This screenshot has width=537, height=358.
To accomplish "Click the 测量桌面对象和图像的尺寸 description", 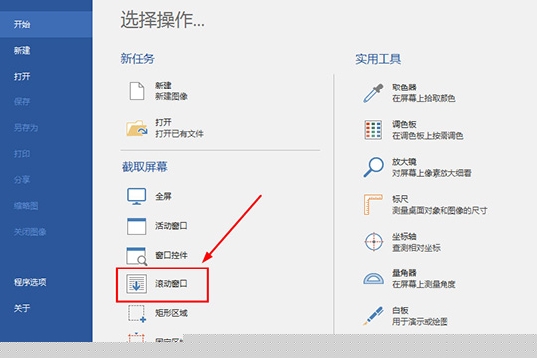I will pos(440,211).
